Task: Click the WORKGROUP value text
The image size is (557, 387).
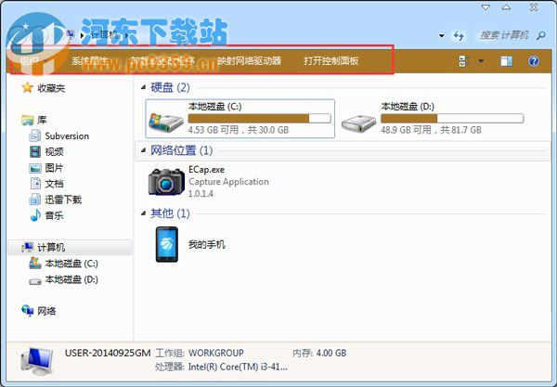Action: coord(216,353)
